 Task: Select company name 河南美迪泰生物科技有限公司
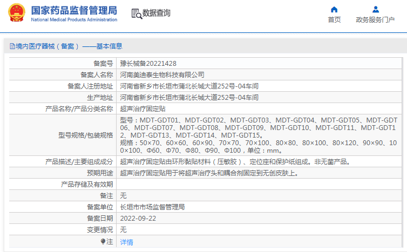pyautogui.click(x=162, y=75)
